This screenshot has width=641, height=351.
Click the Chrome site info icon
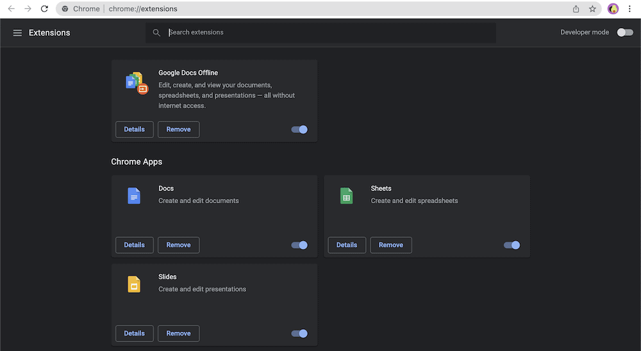point(65,8)
